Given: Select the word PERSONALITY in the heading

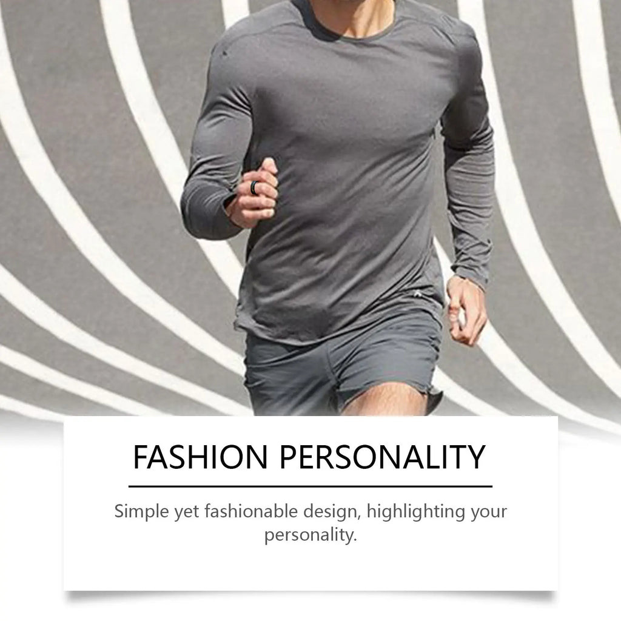Looking at the screenshot, I should pos(383,457).
